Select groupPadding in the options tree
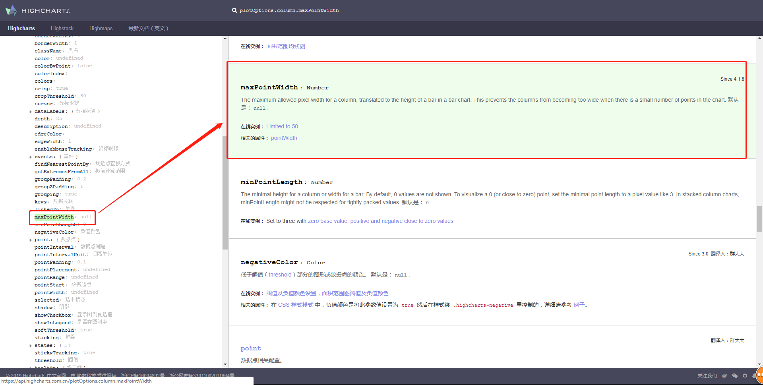The width and height of the screenshot is (763, 385). coord(52,179)
